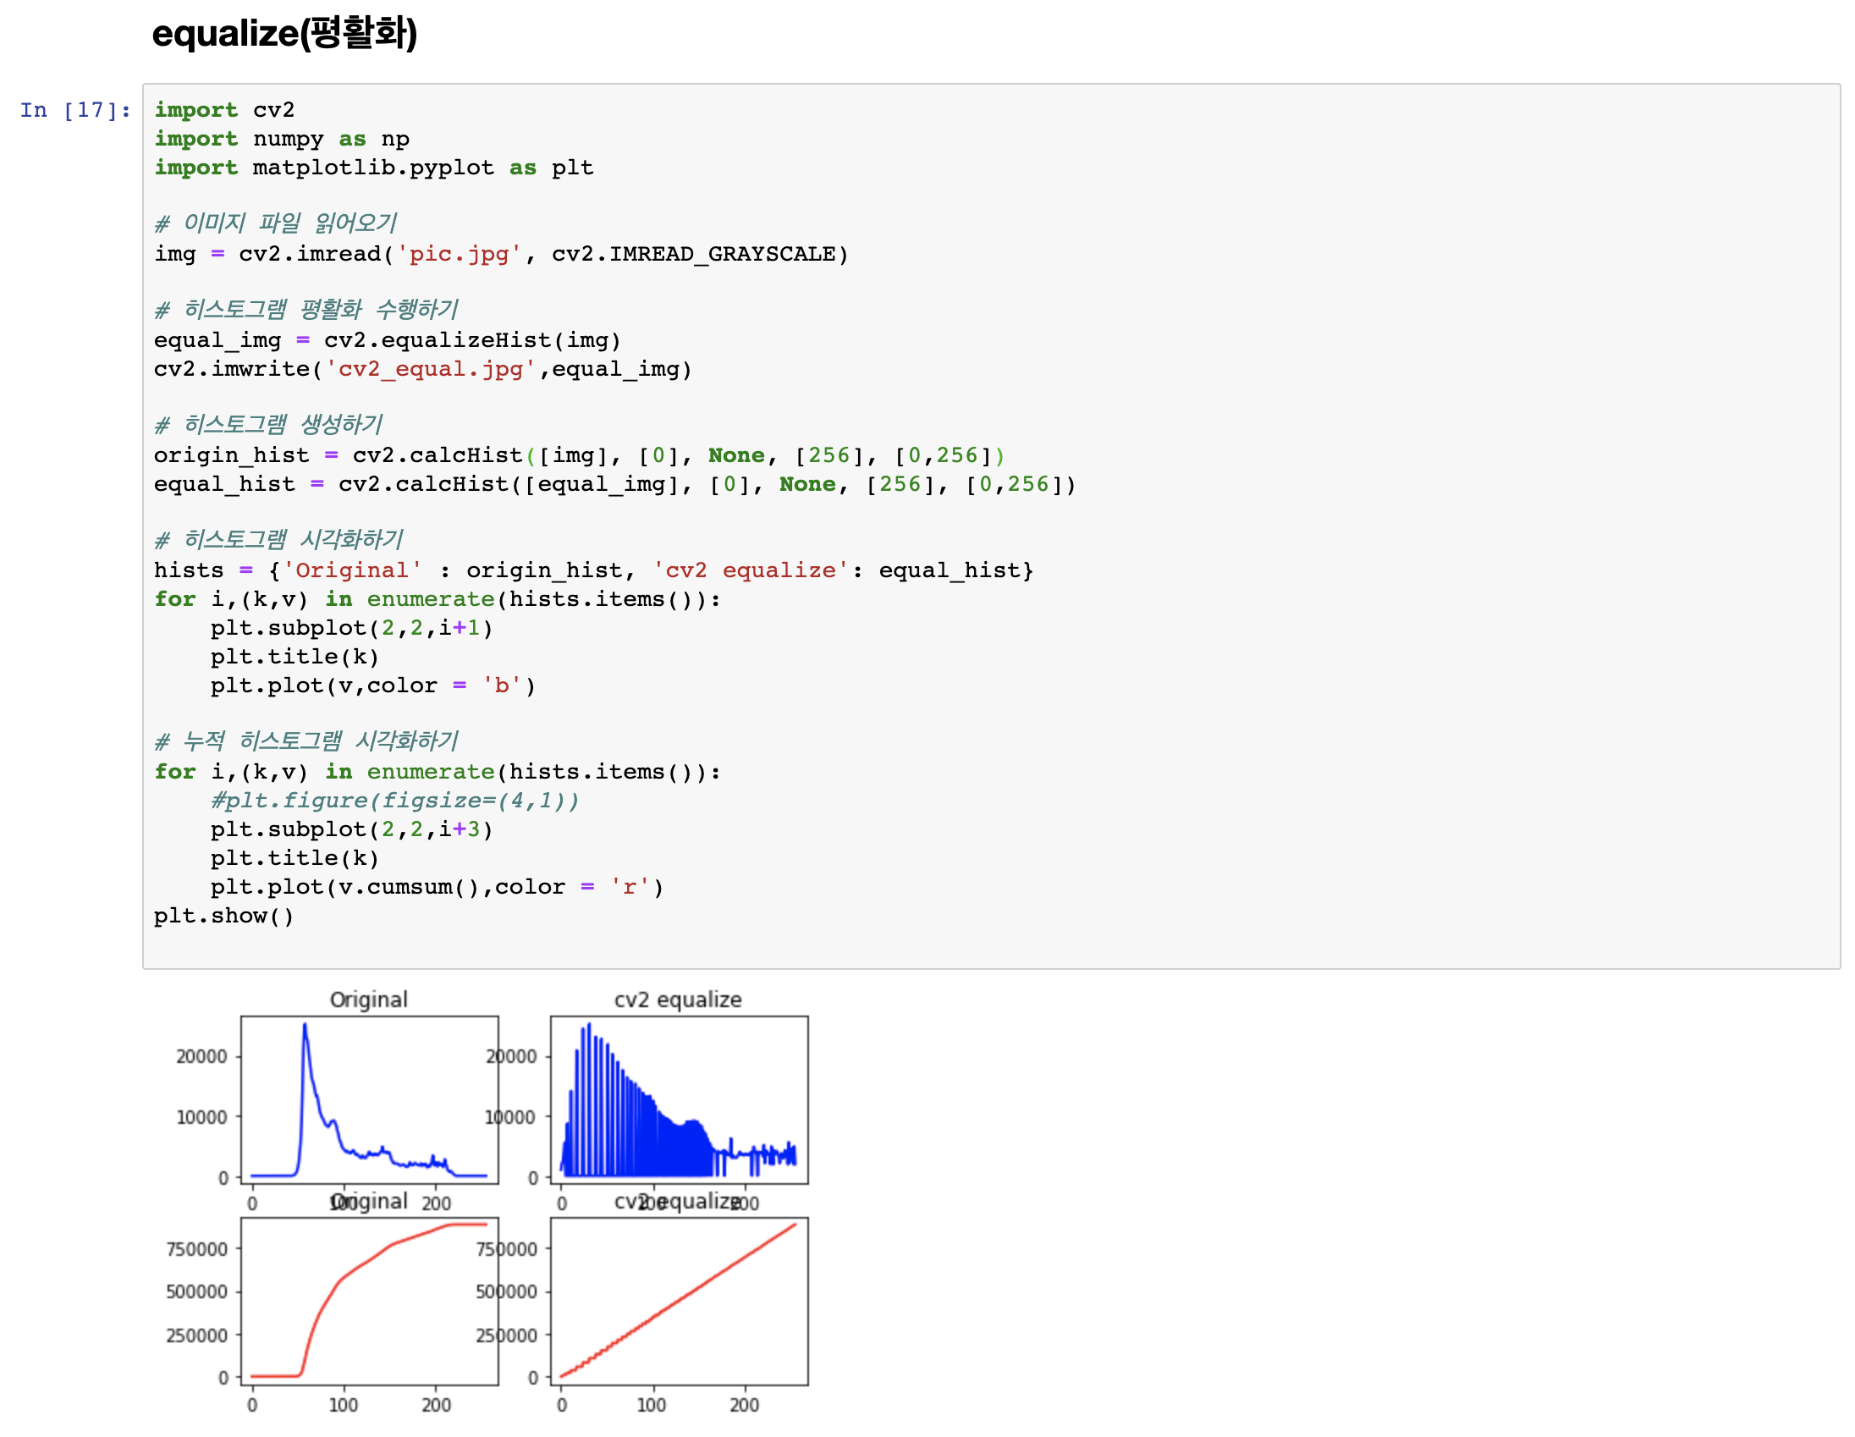Click the 'pic.jpg' string in code
The width and height of the screenshot is (1855, 1437).
(x=459, y=255)
